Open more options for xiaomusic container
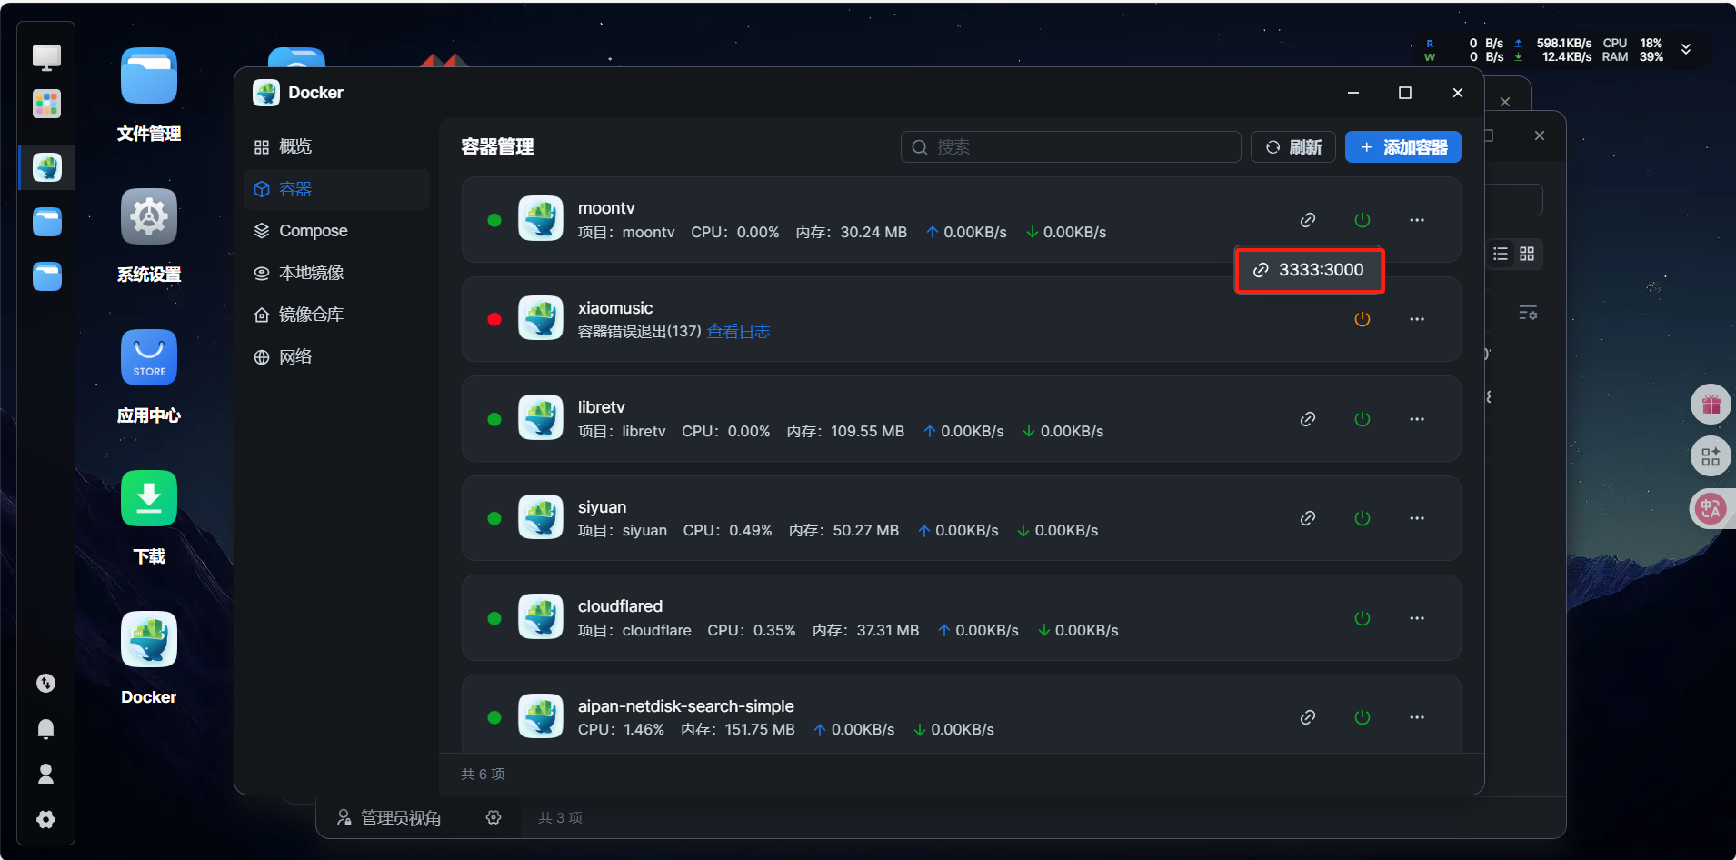This screenshot has width=1736, height=860. [x=1417, y=319]
